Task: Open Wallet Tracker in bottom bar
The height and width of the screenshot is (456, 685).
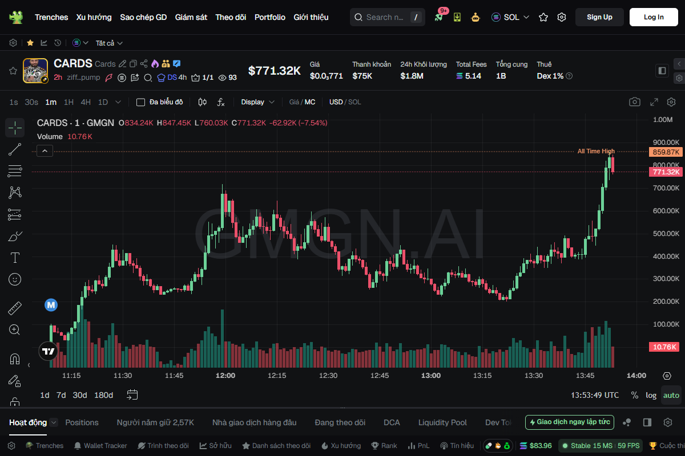Action: [x=100, y=446]
